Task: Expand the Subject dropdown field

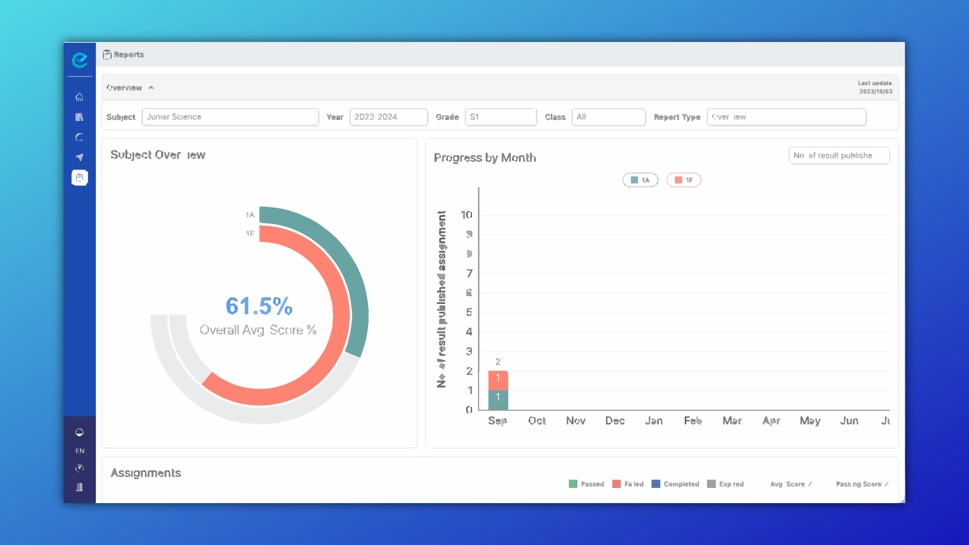Action: [x=230, y=117]
